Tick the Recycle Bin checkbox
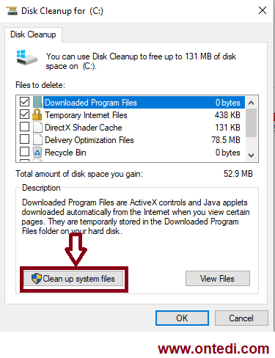This screenshot has width=275, height=358. [24, 151]
